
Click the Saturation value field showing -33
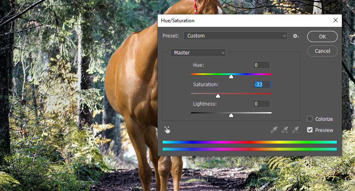261,85
